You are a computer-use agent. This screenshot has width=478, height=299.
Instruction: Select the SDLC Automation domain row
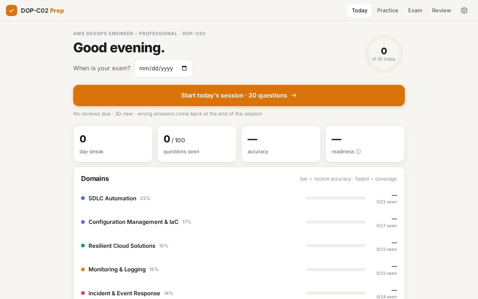239,198
